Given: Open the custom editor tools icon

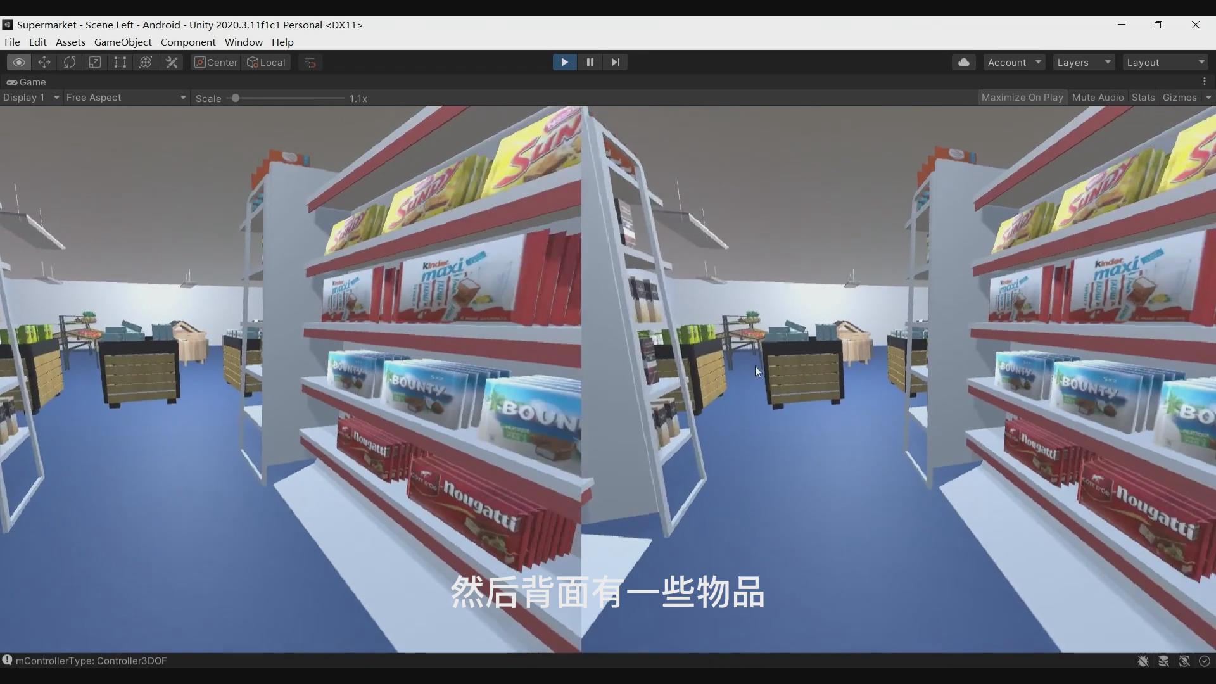Looking at the screenshot, I should [172, 62].
